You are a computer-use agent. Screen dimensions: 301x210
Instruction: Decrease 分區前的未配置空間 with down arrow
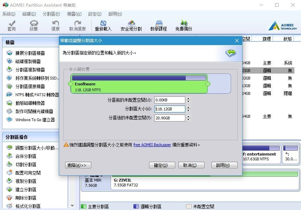click(188, 102)
